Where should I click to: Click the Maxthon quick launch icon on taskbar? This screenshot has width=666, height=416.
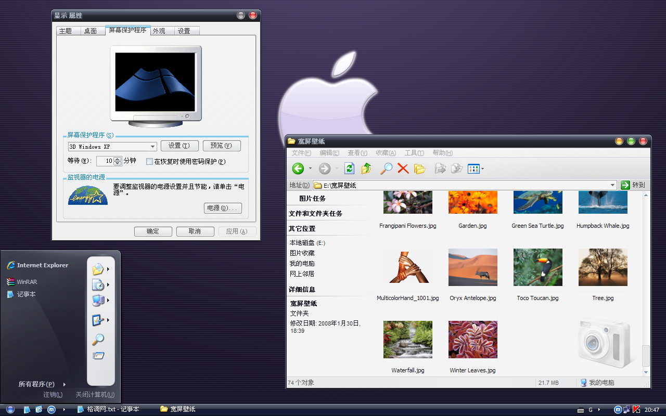51,410
